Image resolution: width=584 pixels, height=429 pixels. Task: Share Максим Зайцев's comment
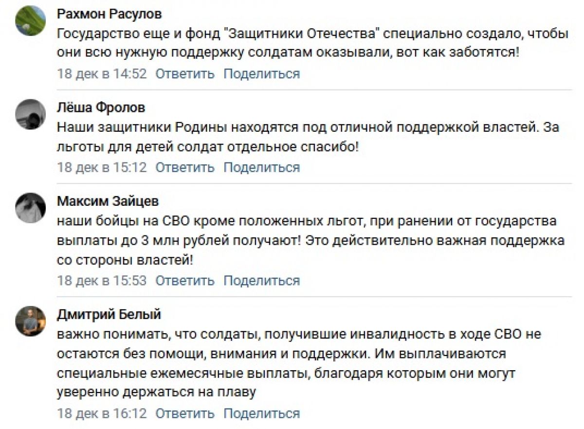tap(261, 281)
